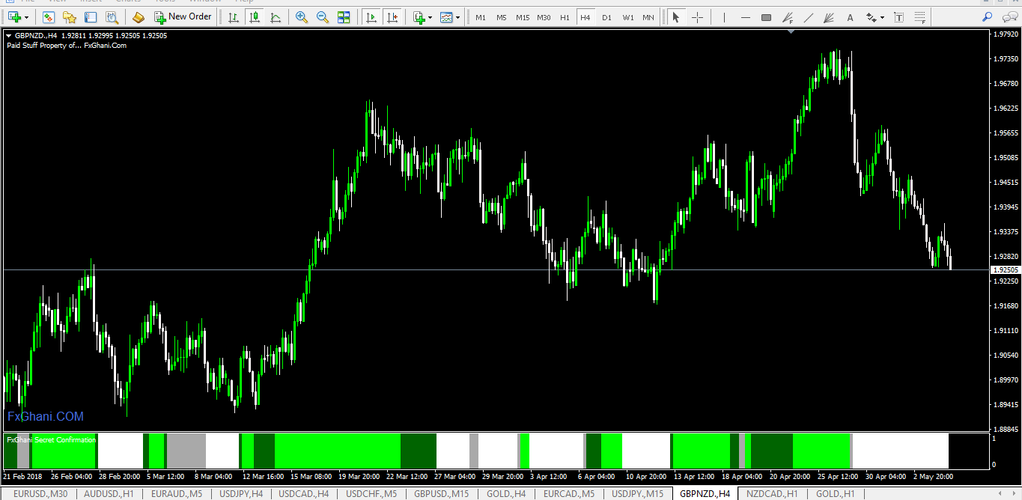Set chart timeframe to D1
The height and width of the screenshot is (500, 1022).
click(x=607, y=16)
